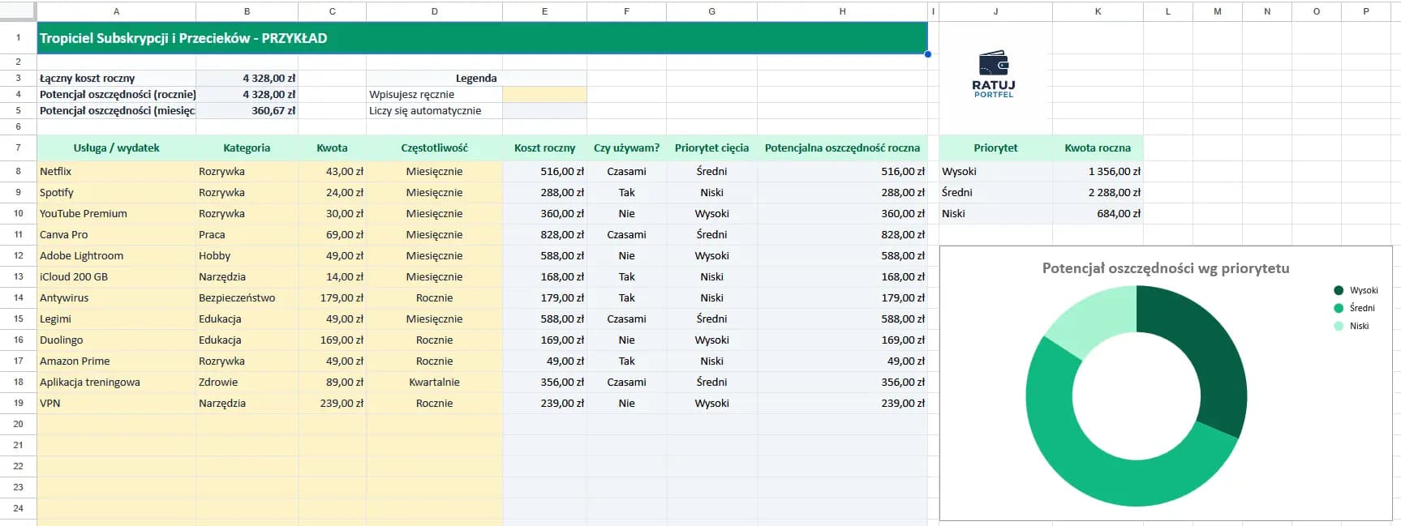Click the Netflix service cell

pos(116,171)
